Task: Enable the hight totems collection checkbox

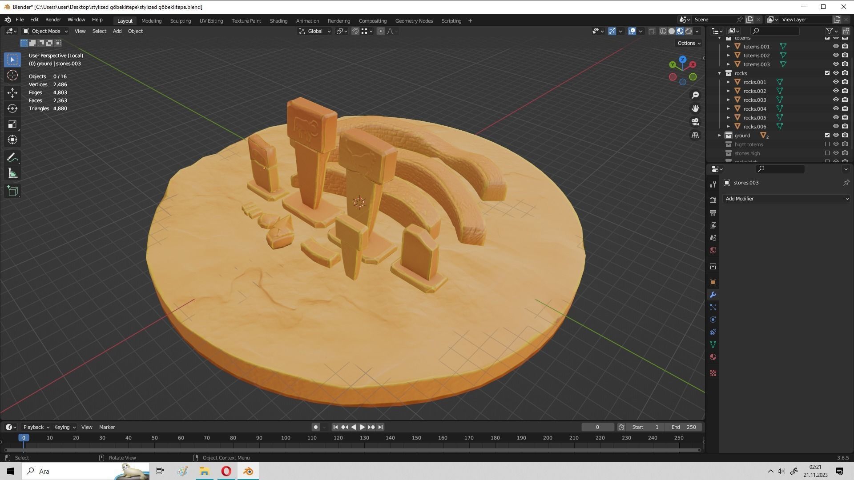Action: (827, 144)
